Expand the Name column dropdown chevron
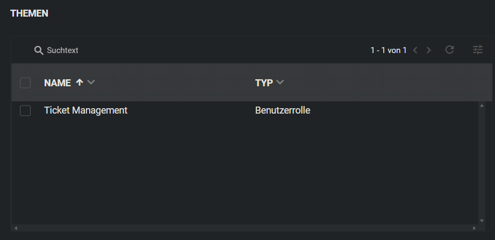Image resolution: width=495 pixels, height=240 pixels. click(x=91, y=82)
